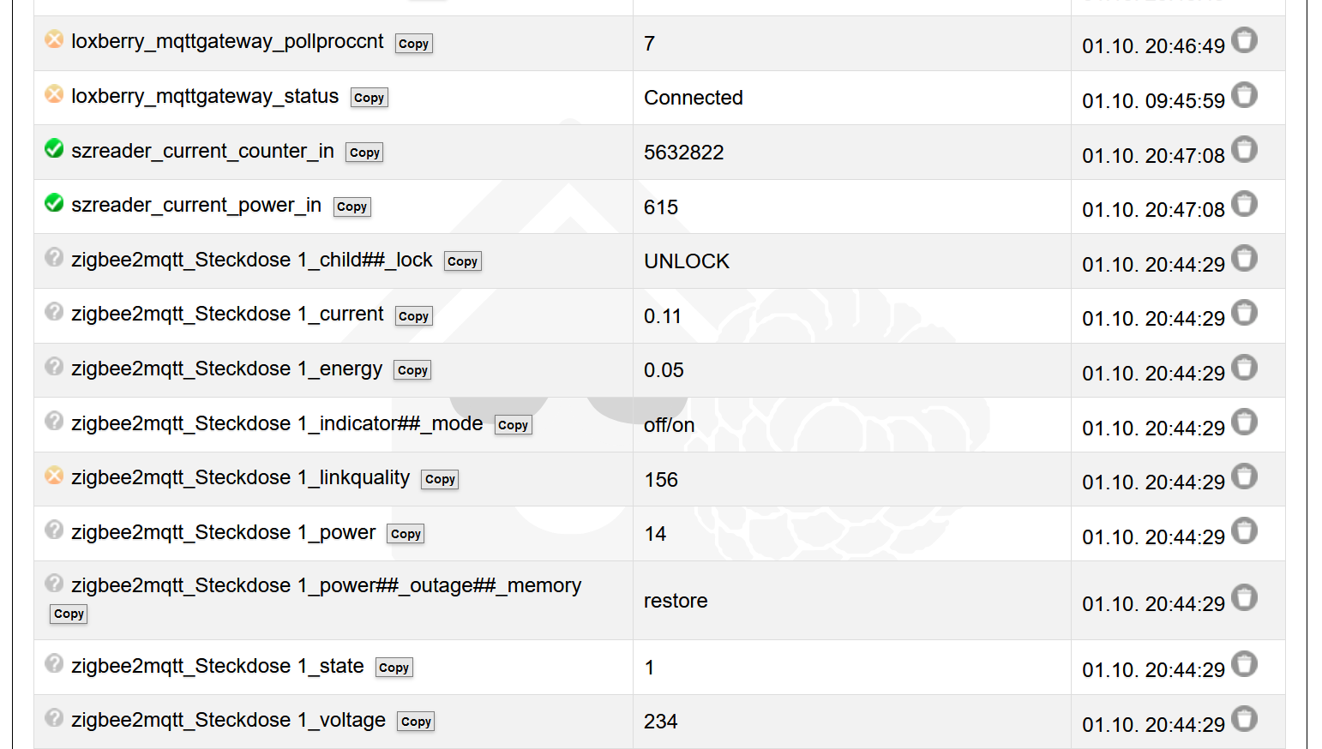Copy the loxberry_mqttgateway_pollproccnt topic name
This screenshot has width=1322, height=749.
click(x=413, y=44)
